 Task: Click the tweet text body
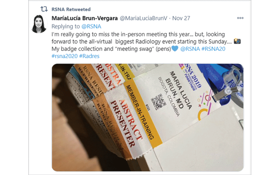[146, 45]
